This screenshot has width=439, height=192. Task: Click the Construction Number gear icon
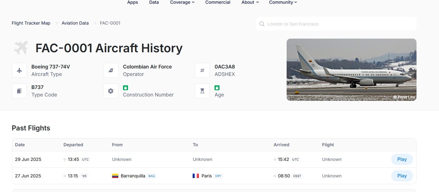pos(111,91)
